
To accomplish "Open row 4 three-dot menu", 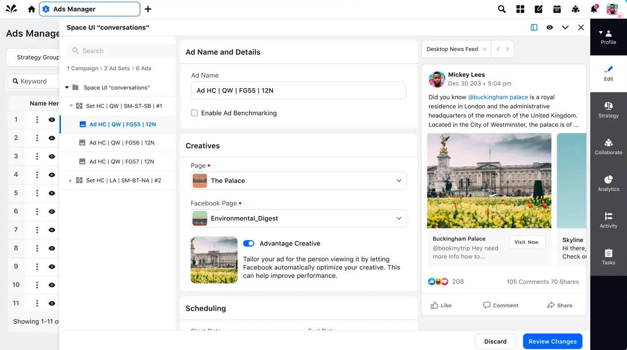I will (x=37, y=175).
